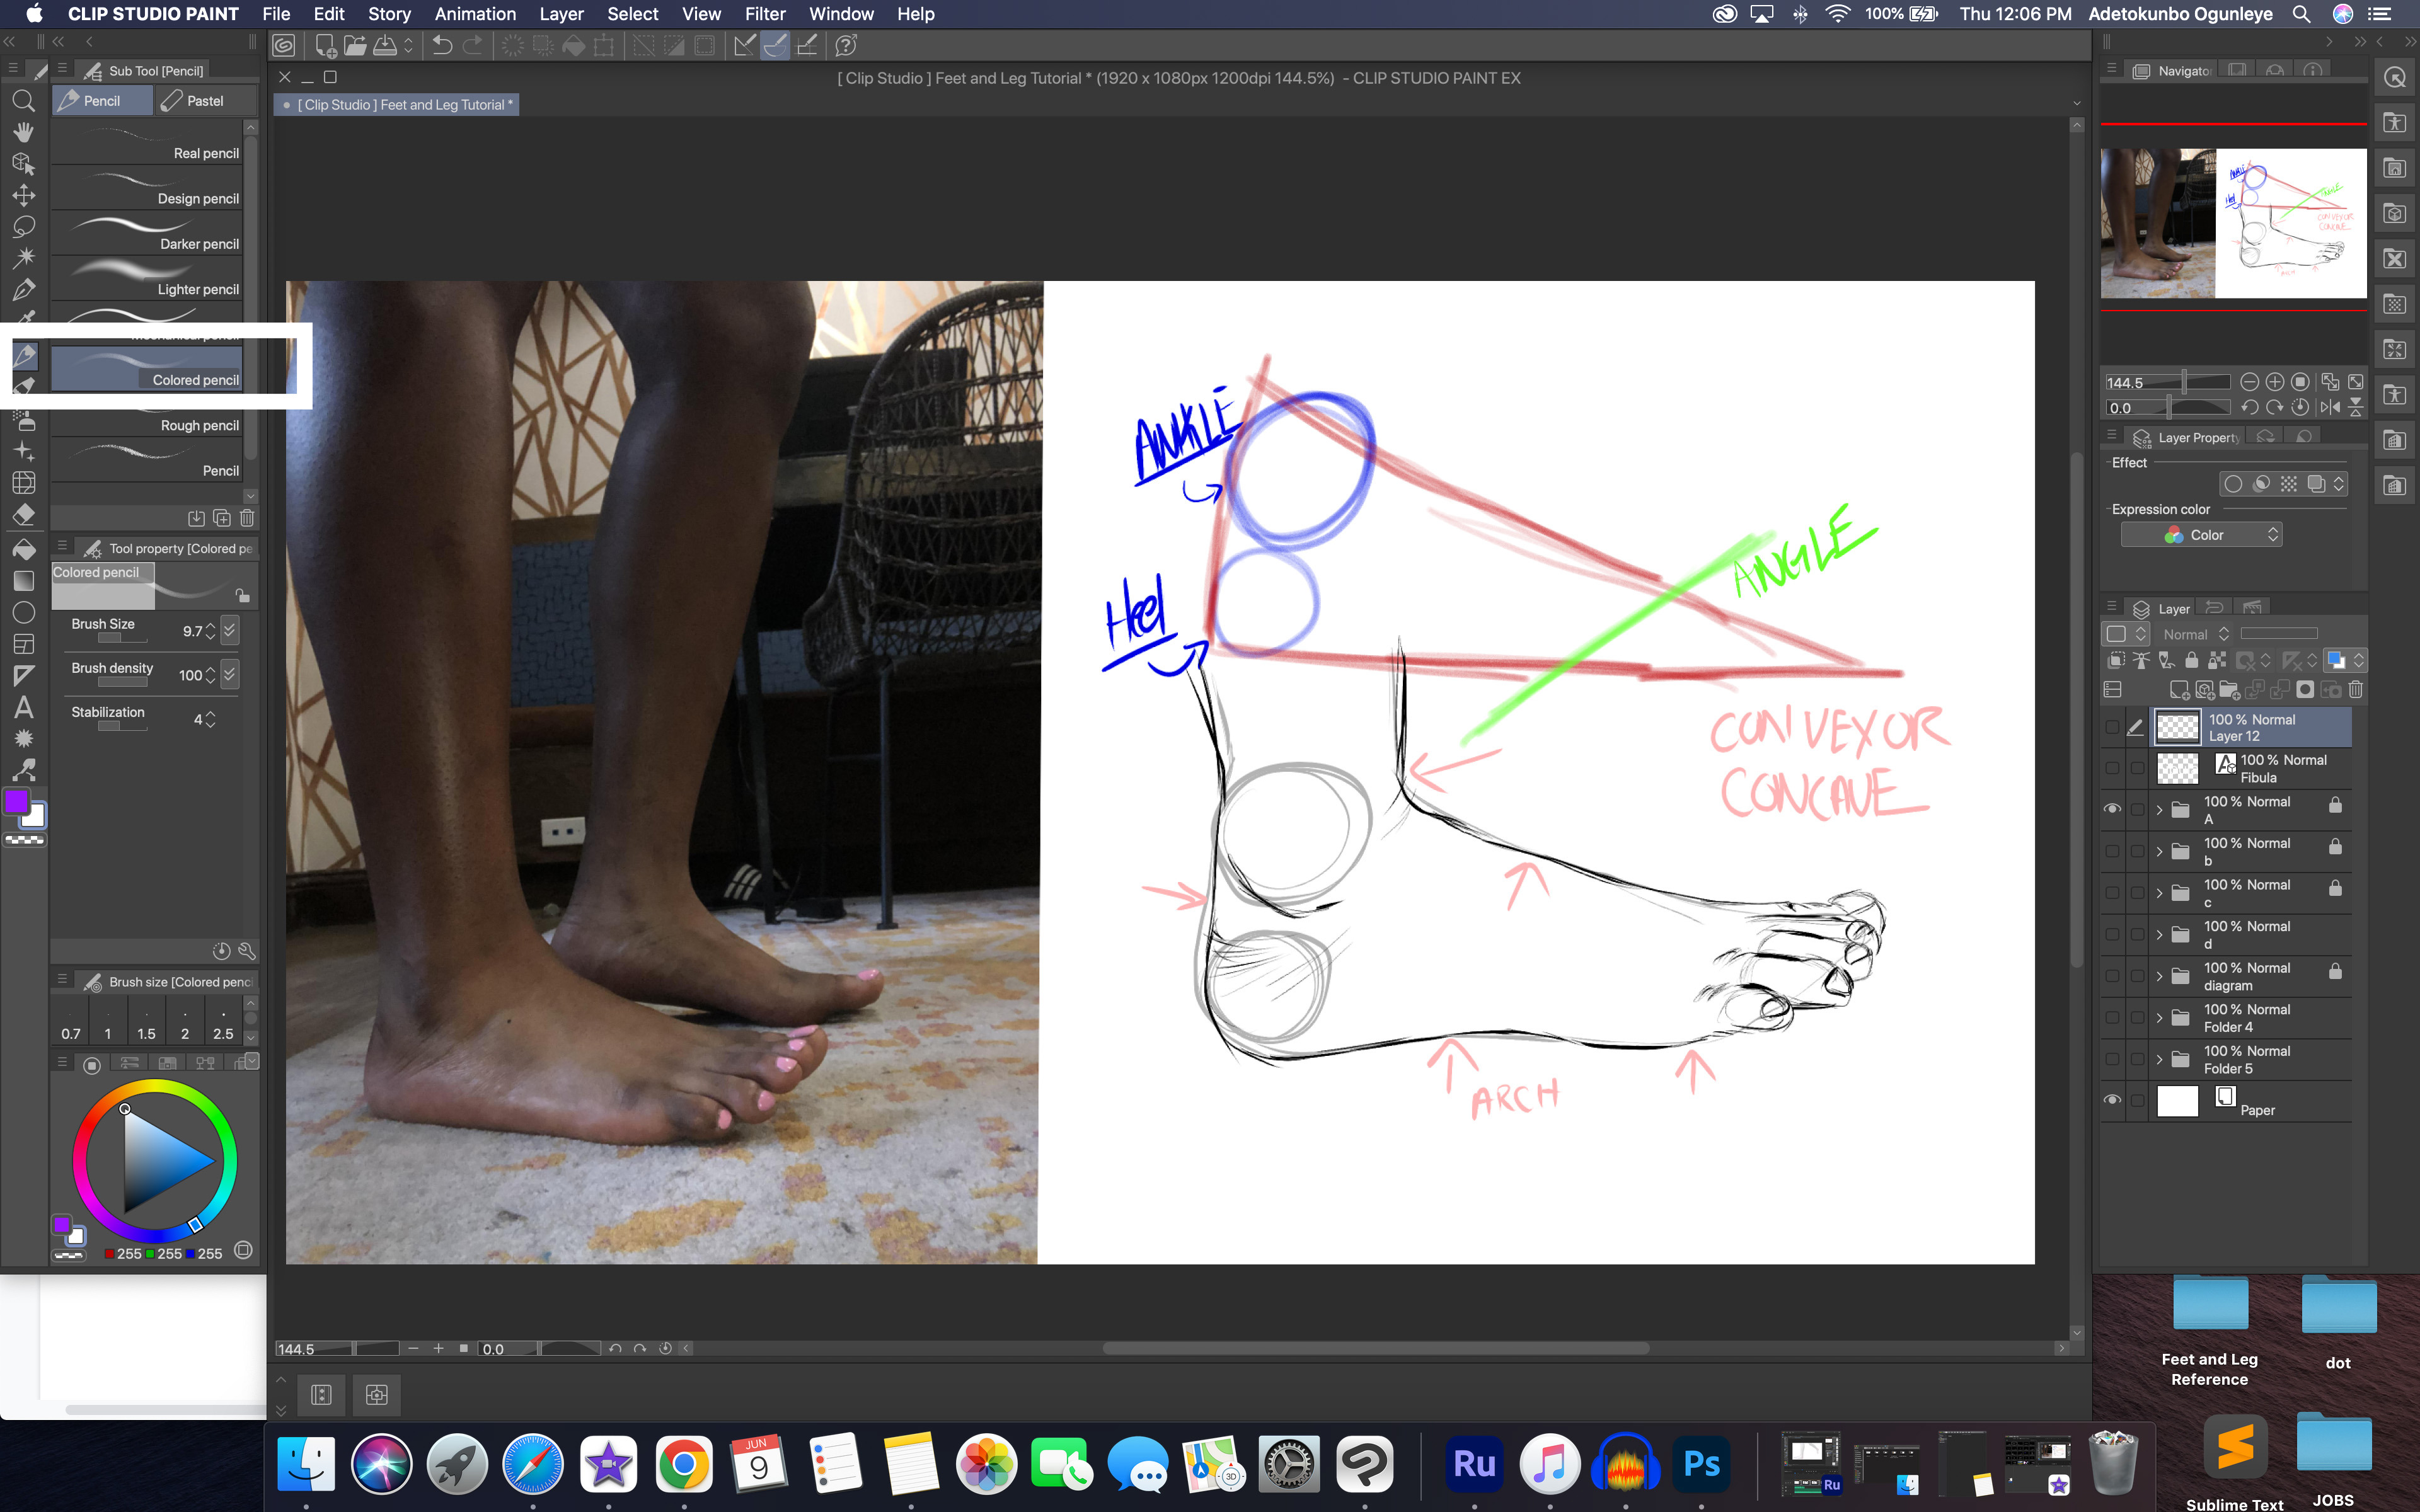This screenshot has height=1512, width=2420.
Task: Select the Hand pan tool
Action: click(24, 131)
